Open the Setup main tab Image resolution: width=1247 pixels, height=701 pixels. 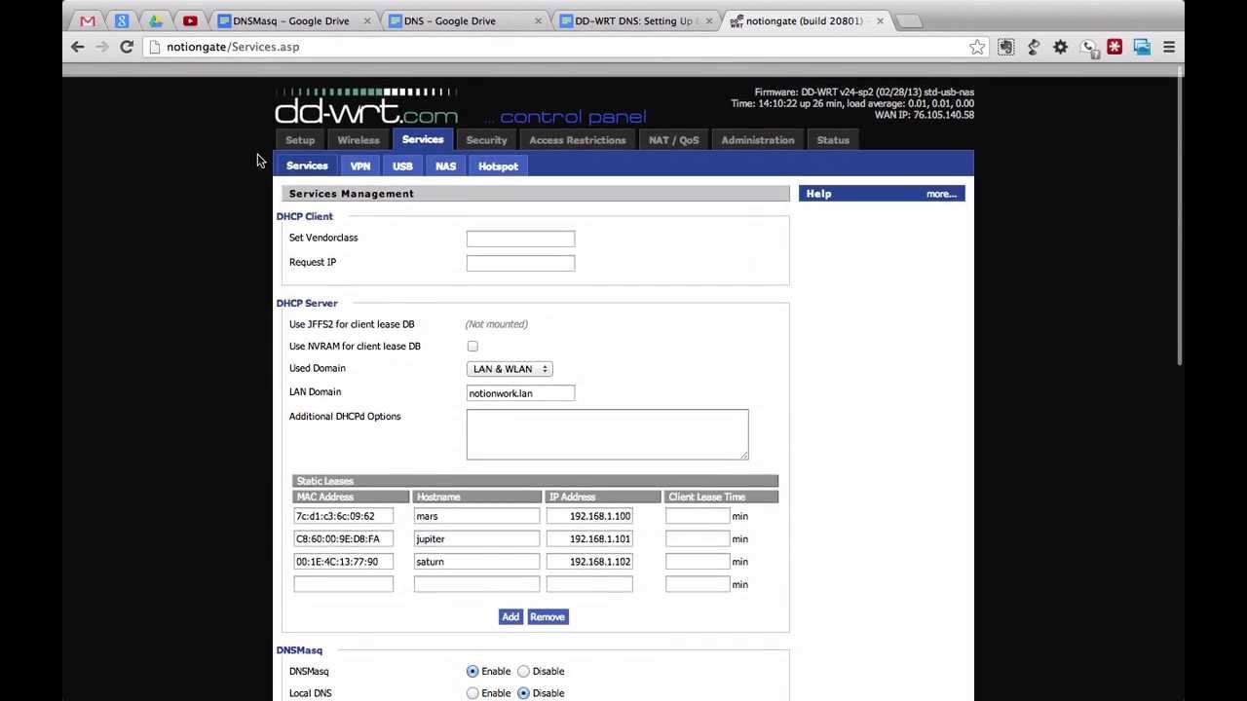pyautogui.click(x=300, y=140)
